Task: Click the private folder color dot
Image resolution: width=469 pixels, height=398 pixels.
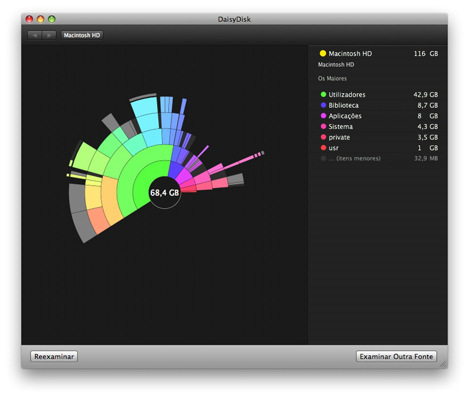Action: (324, 137)
